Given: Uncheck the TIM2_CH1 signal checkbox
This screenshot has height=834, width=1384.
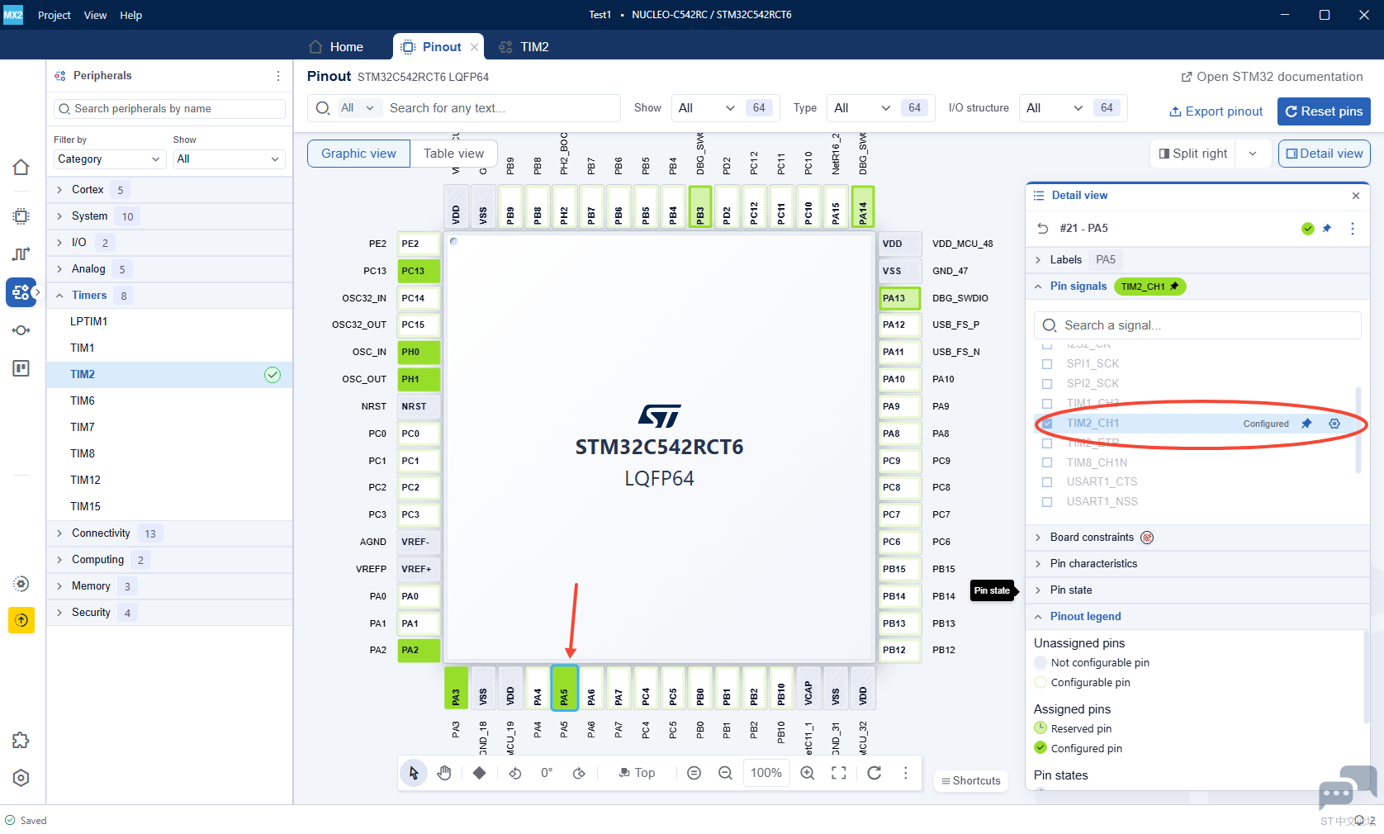Looking at the screenshot, I should click(1047, 424).
